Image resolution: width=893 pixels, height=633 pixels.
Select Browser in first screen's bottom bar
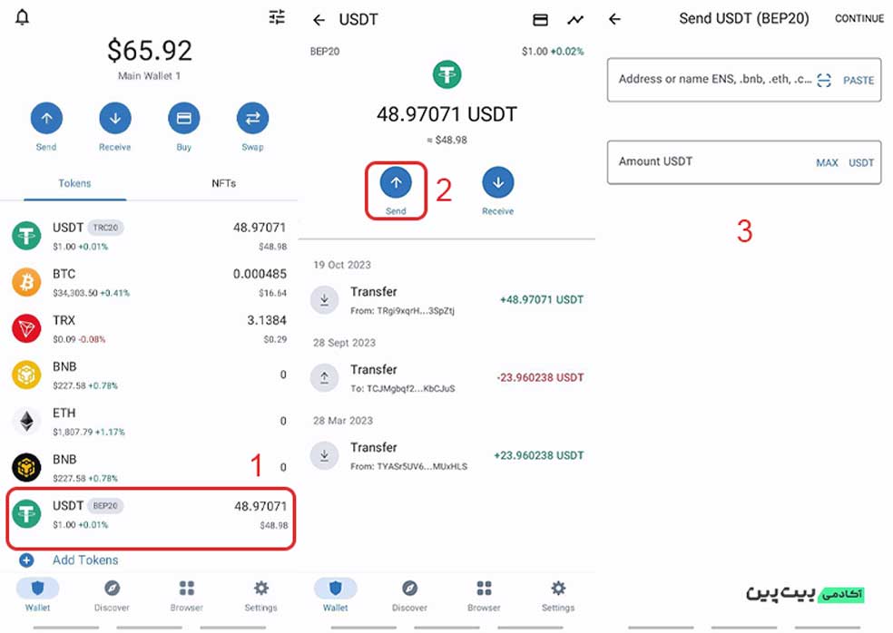(x=186, y=595)
